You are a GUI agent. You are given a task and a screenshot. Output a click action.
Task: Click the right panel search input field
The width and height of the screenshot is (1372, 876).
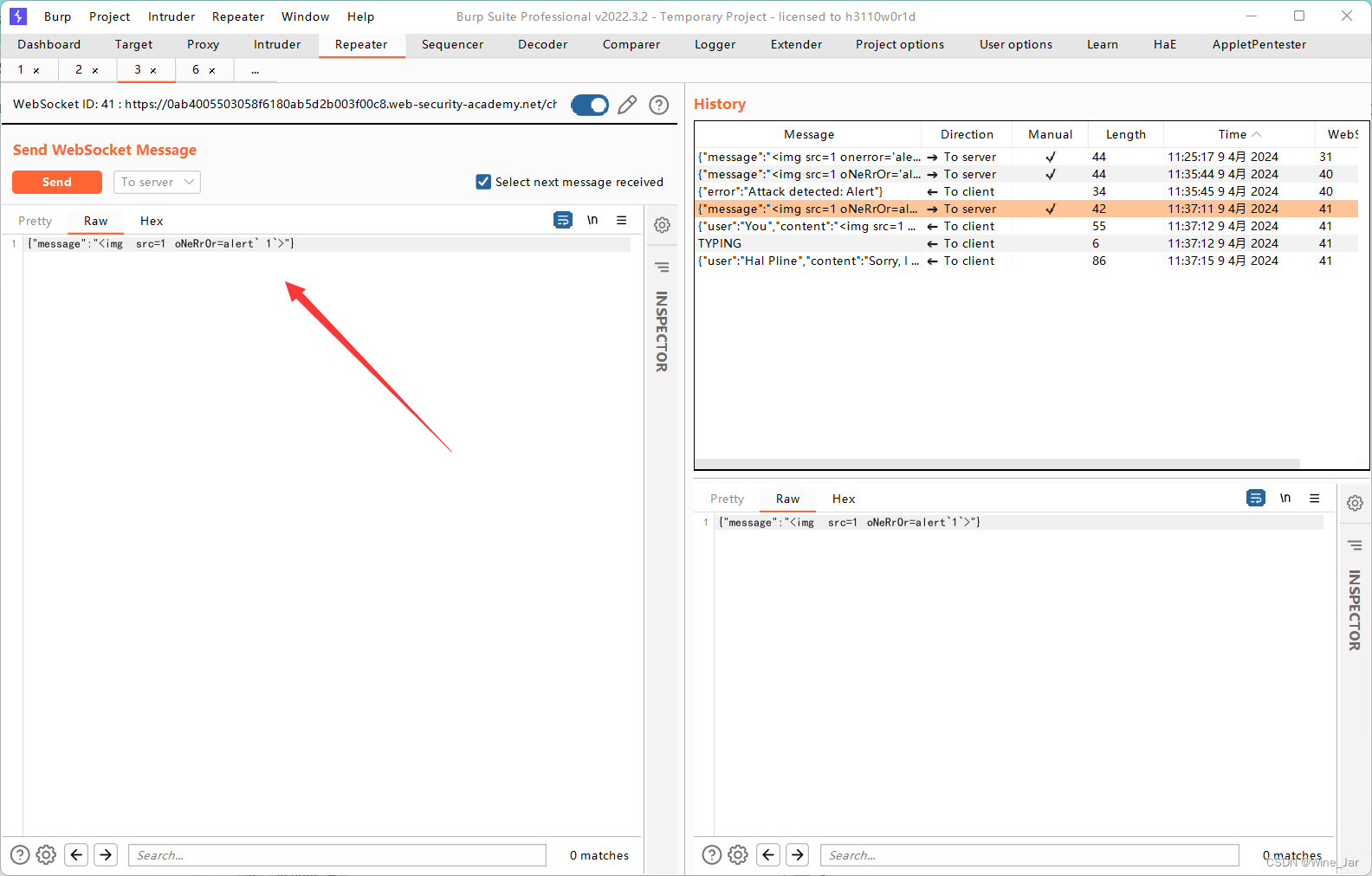click(x=1029, y=855)
